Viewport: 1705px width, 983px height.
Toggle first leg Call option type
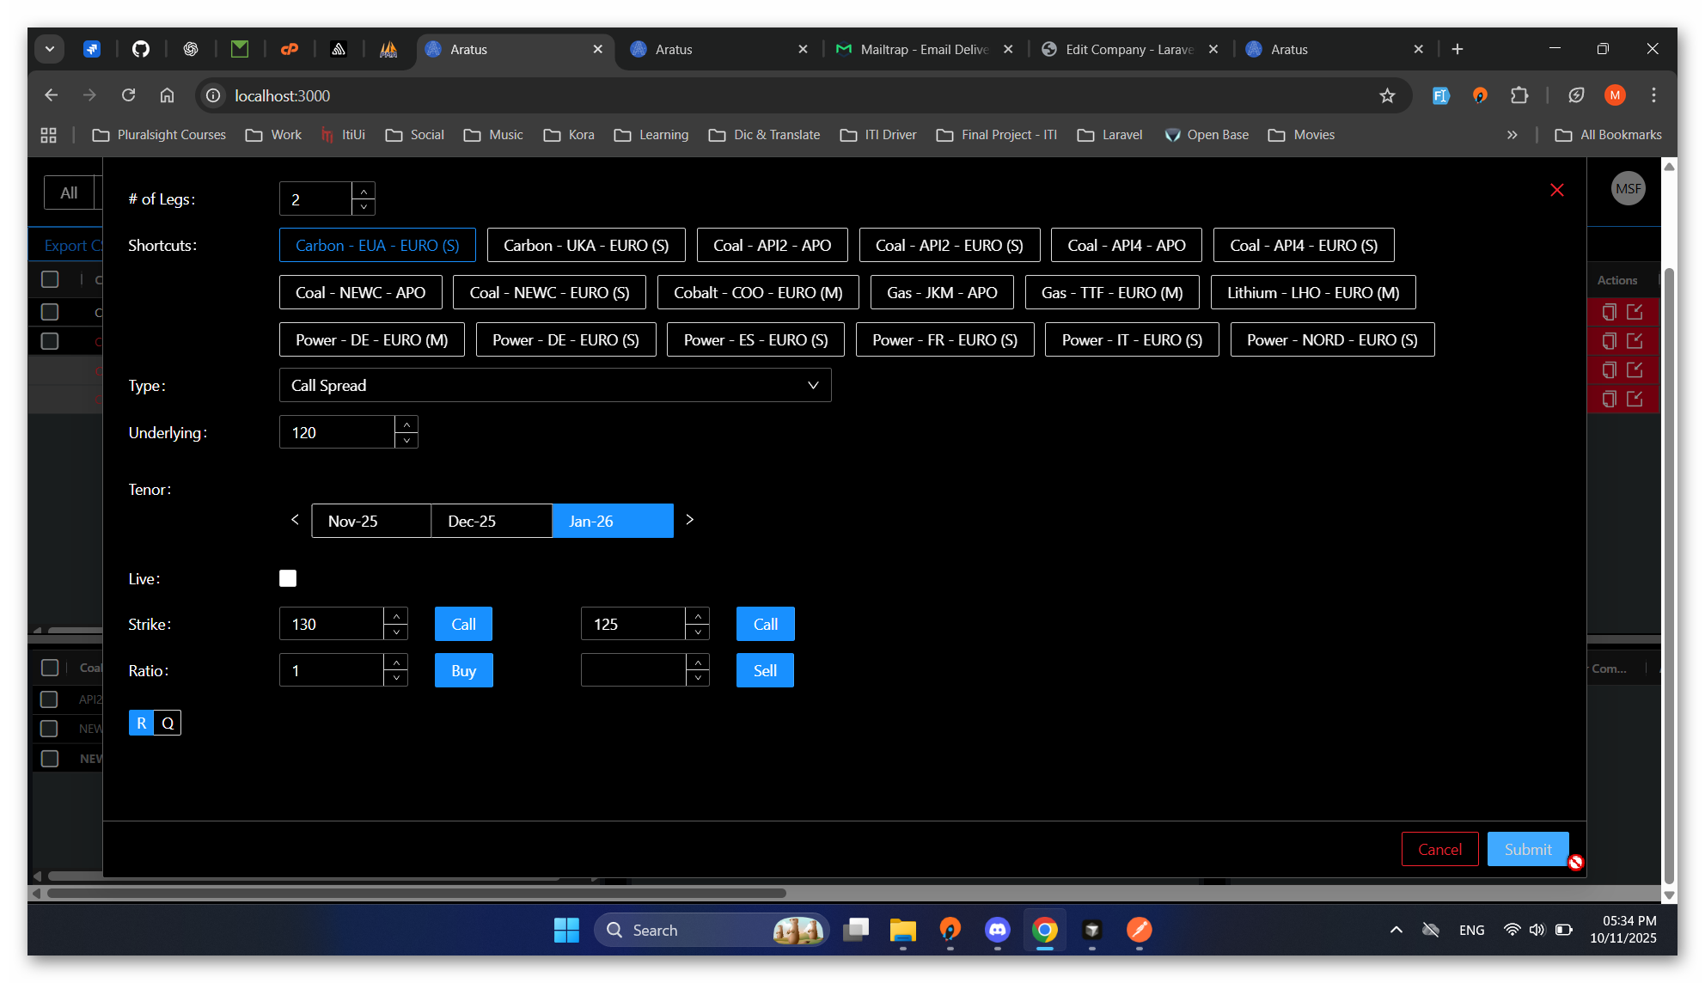pos(463,624)
